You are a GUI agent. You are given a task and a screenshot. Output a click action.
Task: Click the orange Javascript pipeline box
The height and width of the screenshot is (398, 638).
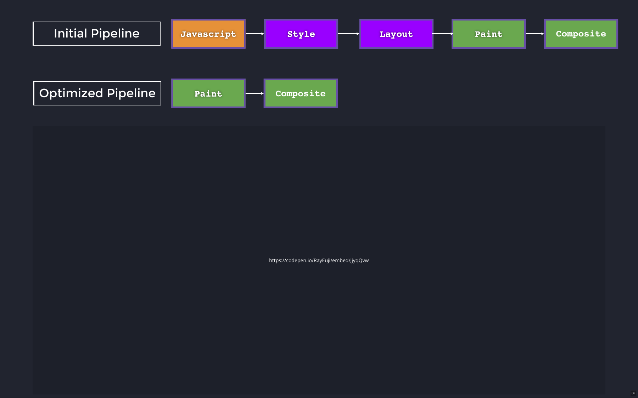pos(208,34)
